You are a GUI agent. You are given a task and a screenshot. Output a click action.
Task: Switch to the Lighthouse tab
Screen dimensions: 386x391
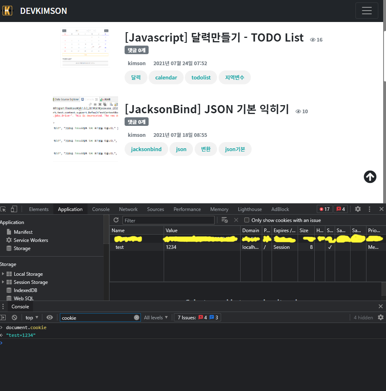point(250,209)
